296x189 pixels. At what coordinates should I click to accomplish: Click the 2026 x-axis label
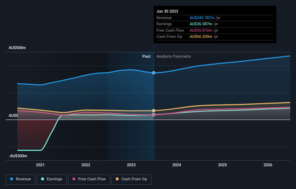click(x=268, y=165)
